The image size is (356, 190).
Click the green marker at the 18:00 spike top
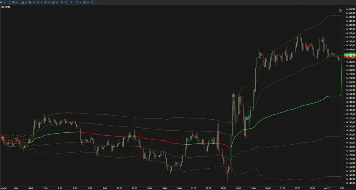(x=233, y=96)
